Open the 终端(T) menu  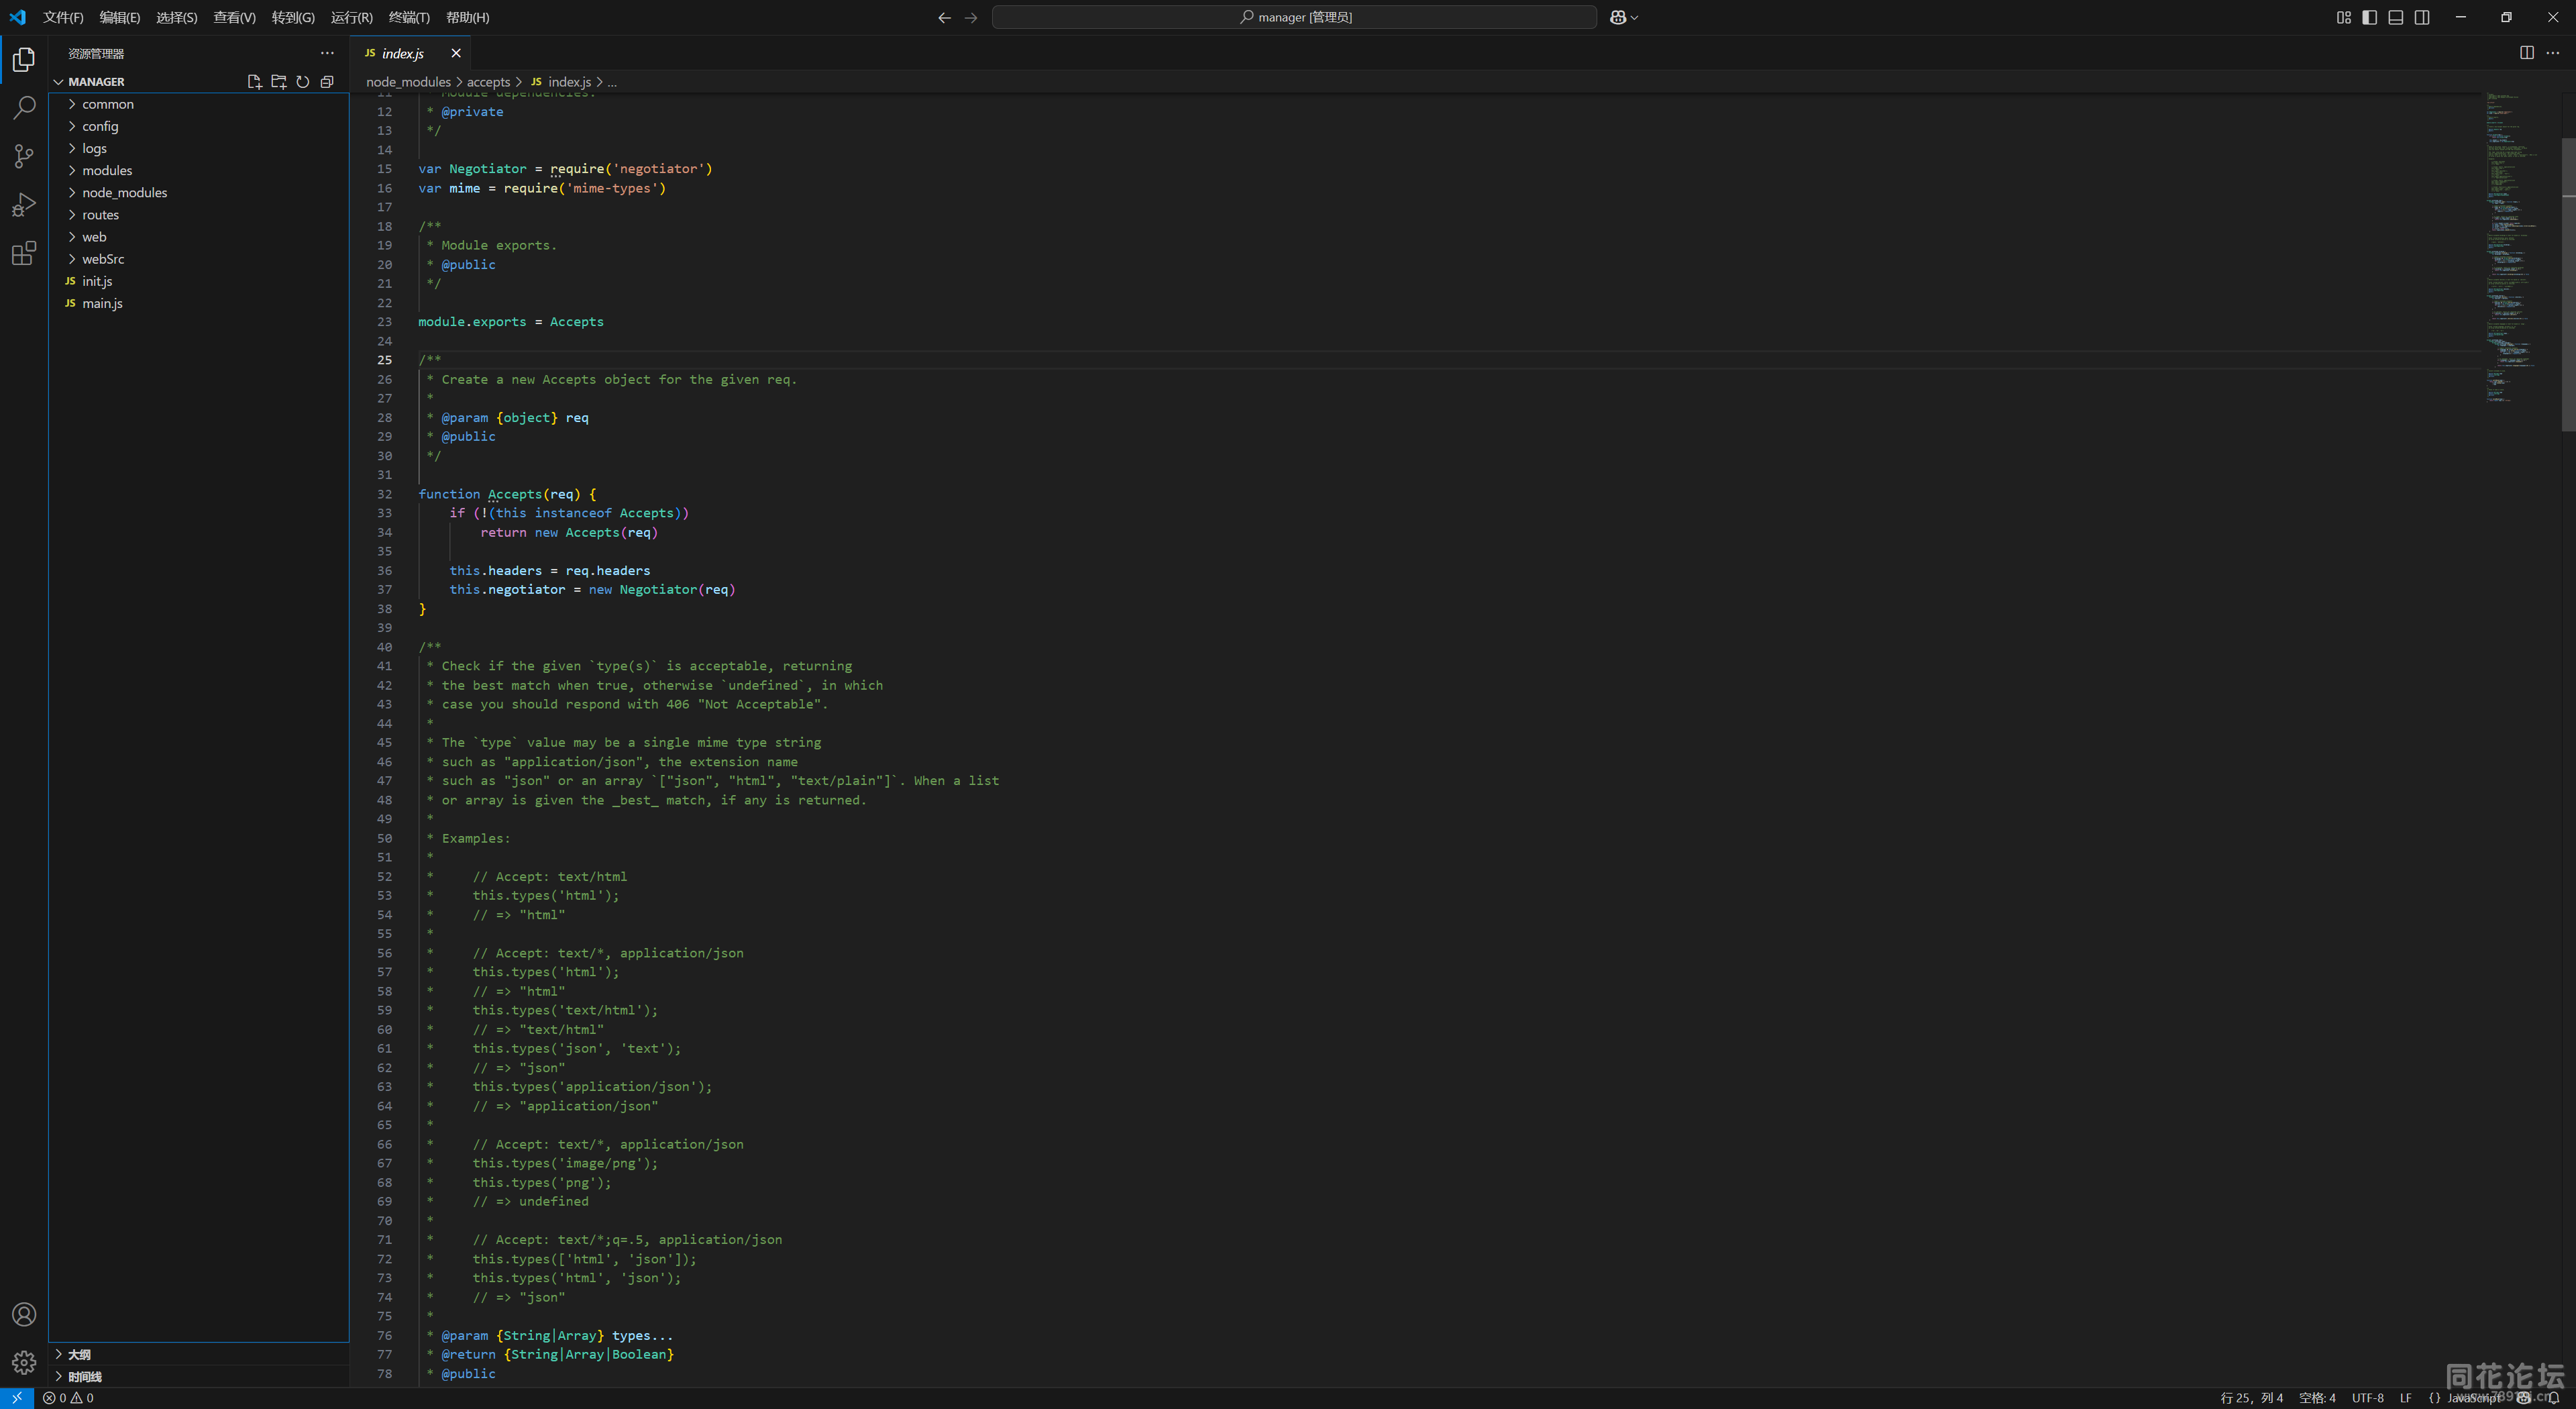tap(409, 17)
